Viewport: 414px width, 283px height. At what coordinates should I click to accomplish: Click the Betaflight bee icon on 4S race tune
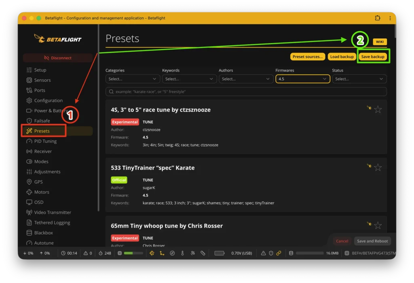[369, 108]
